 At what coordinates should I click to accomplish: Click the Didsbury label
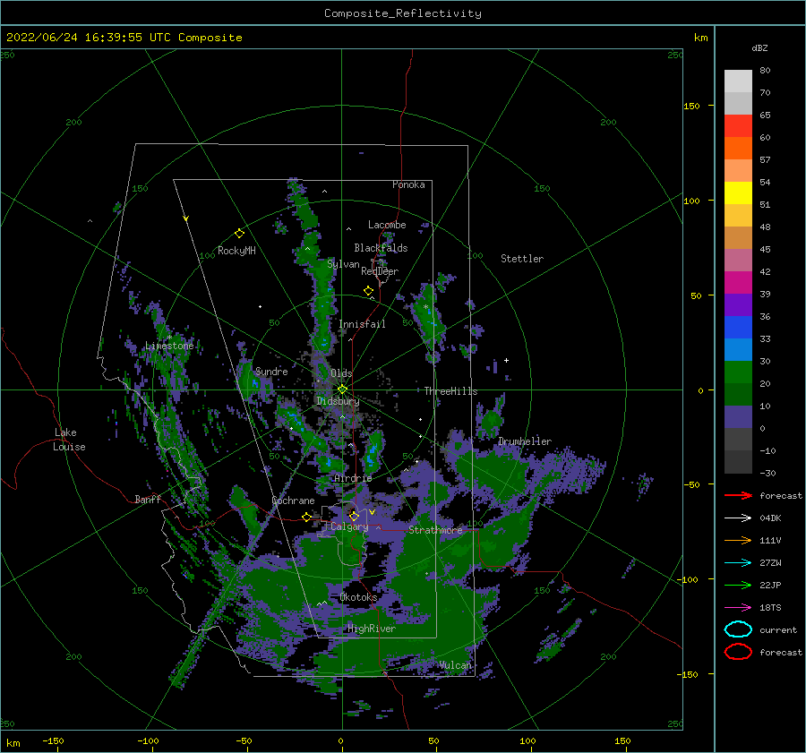(338, 401)
